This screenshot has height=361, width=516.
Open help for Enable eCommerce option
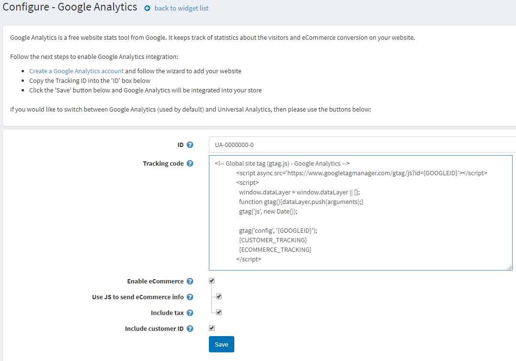(x=190, y=281)
